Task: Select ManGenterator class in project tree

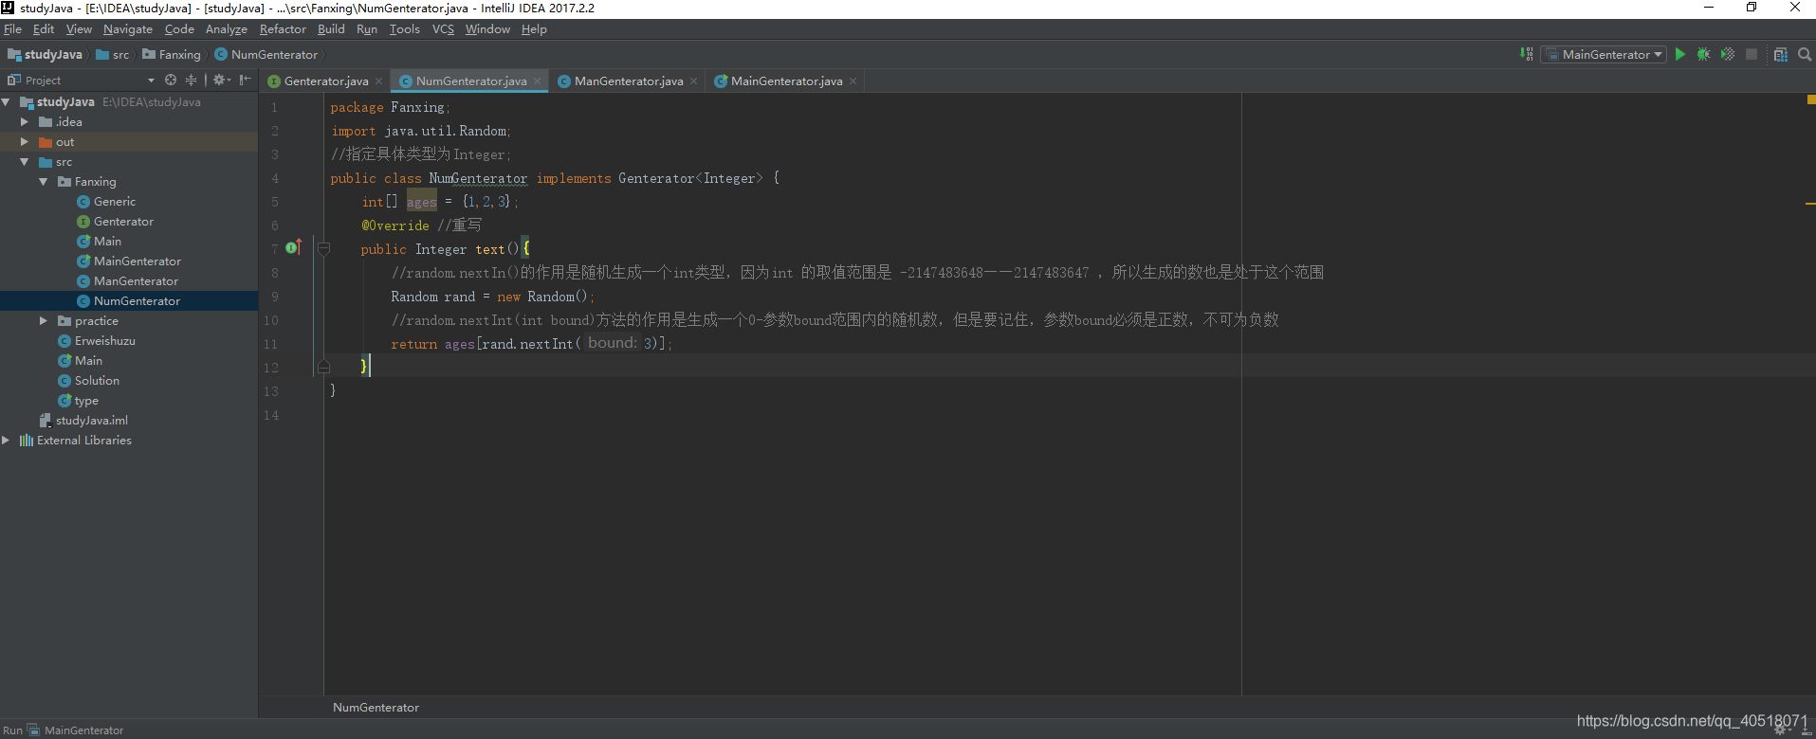Action: 136,281
